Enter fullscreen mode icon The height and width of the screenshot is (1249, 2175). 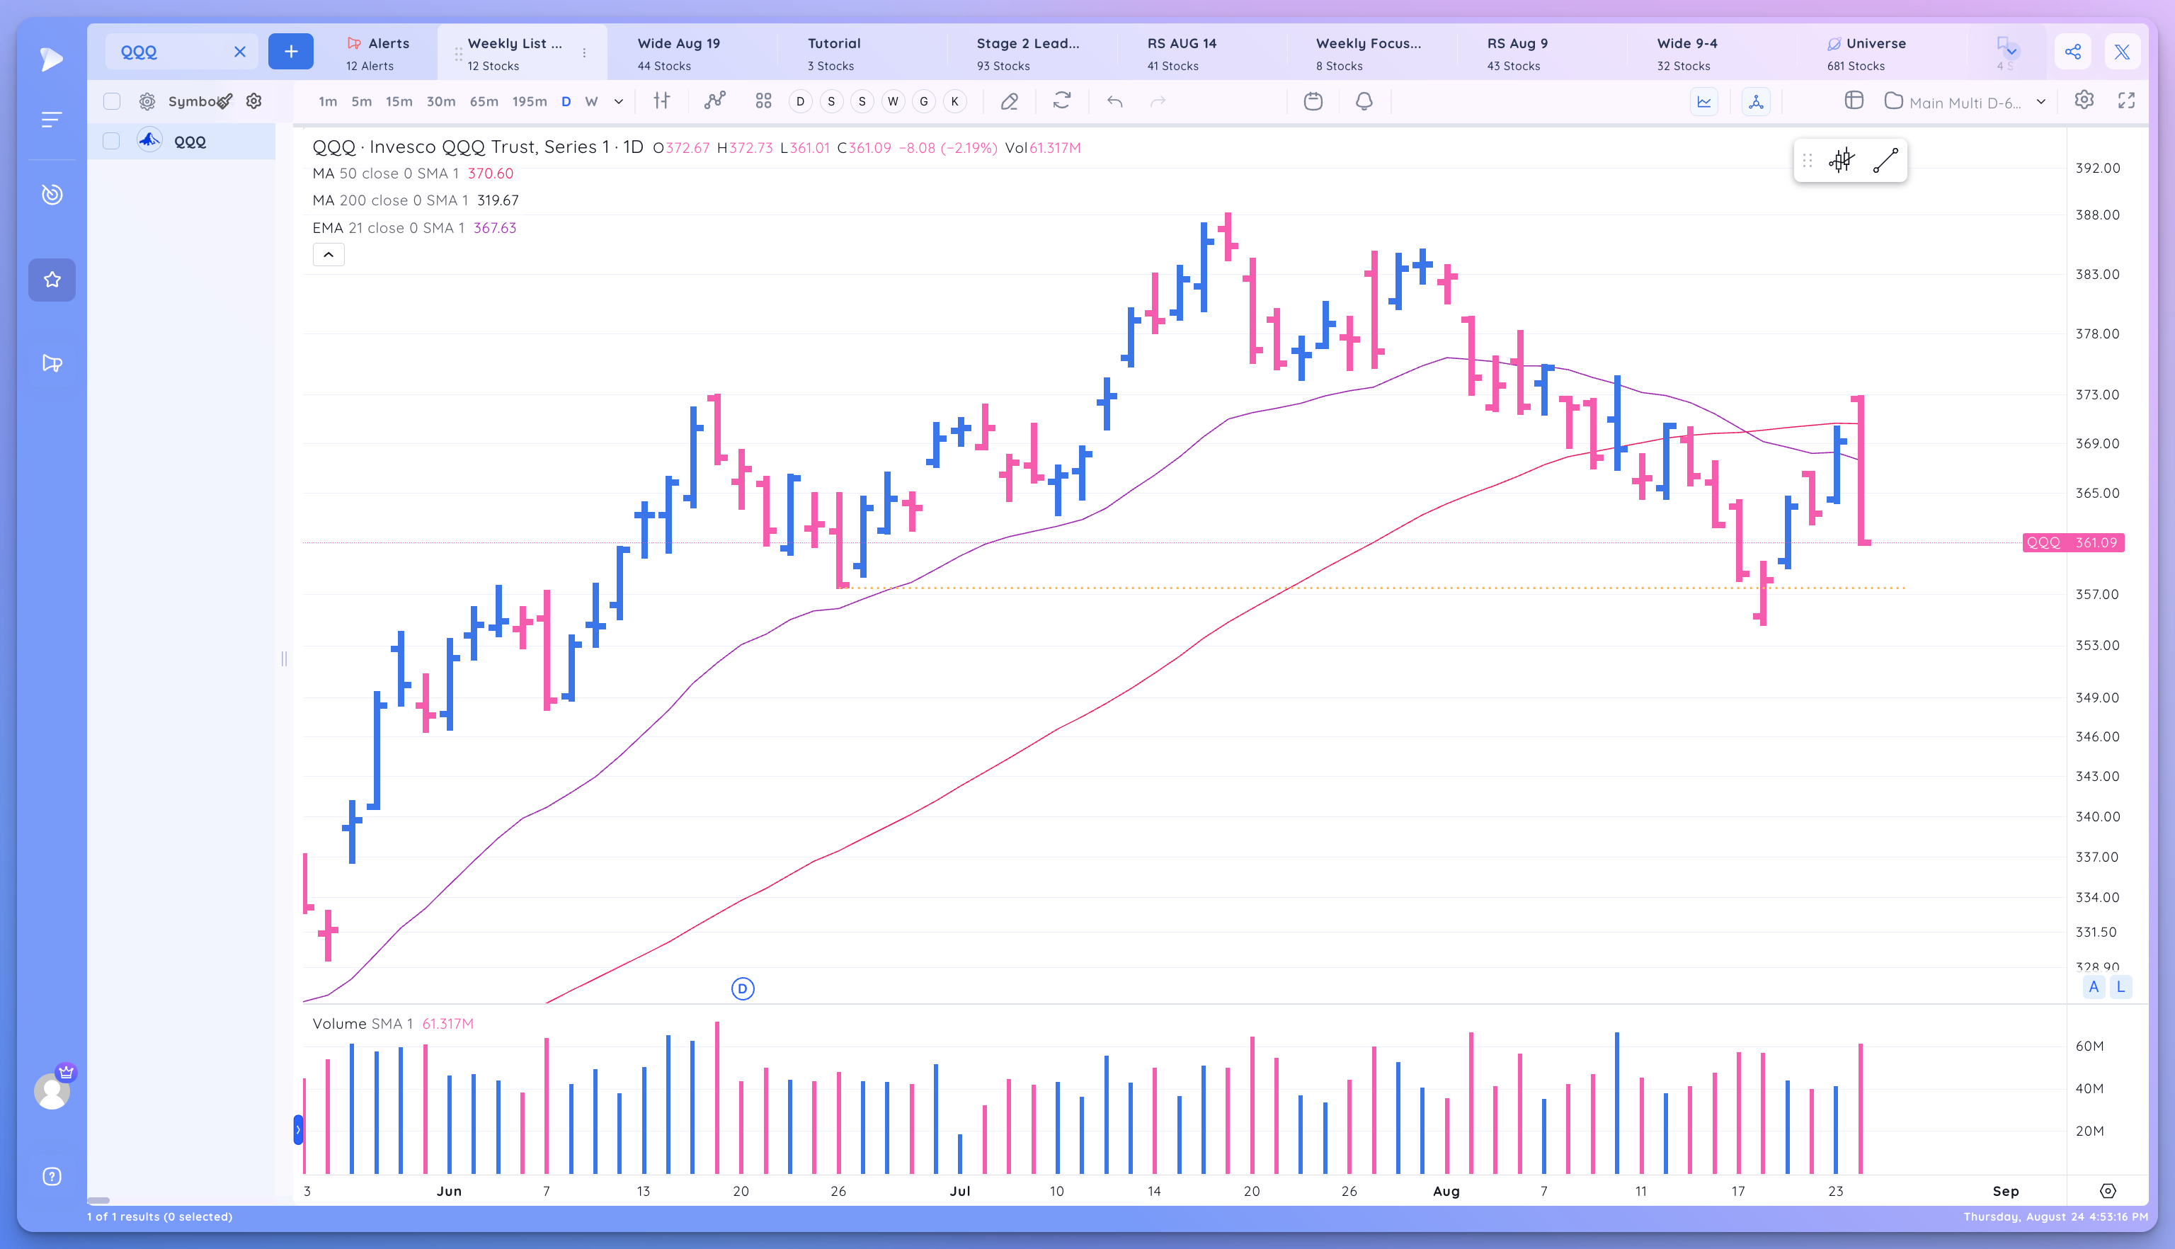tap(2126, 101)
